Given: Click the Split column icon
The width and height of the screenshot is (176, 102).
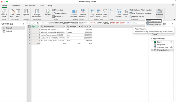Looking at the screenshot, I should click(x=119, y=11).
